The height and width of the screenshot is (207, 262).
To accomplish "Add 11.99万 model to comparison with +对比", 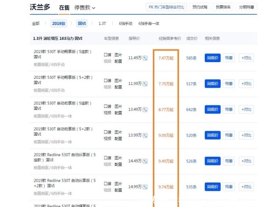I will coord(246,84).
